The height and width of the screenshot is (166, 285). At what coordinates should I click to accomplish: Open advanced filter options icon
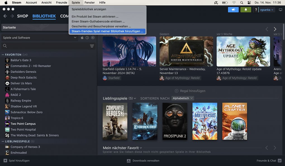(x=92, y=46)
